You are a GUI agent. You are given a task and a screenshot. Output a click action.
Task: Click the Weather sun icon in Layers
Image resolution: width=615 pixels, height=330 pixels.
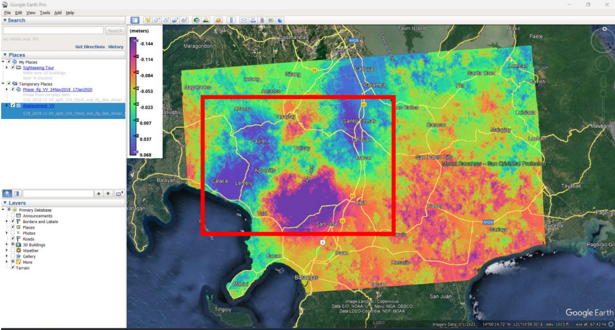click(18, 250)
